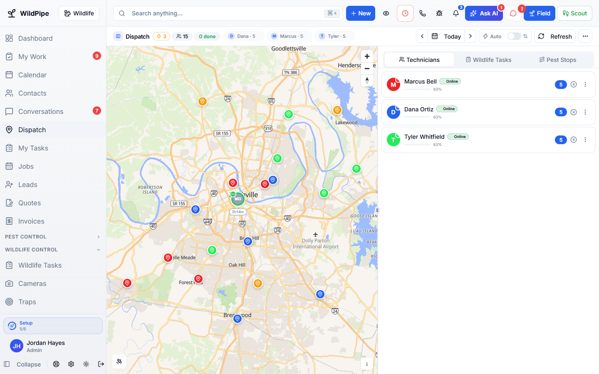Viewport: 599px width, 374px height.
Task: Click the map info icon
Action: [367, 364]
